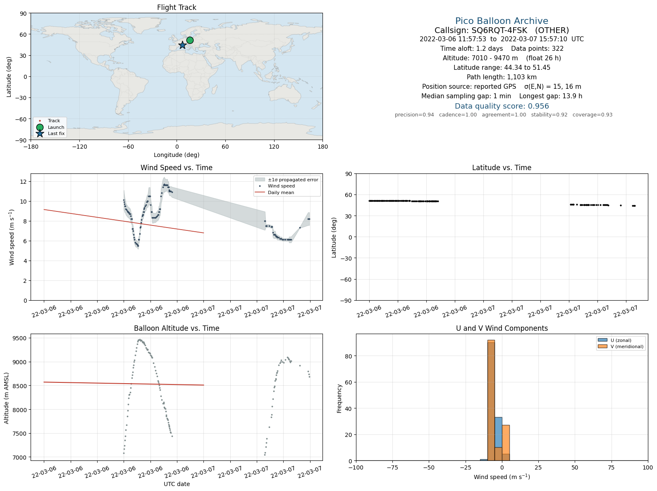The width and height of the screenshot is (657, 491).
Task: Click the "Callsign: SQ6RQT-4FSK (OTHER)" line
Action: tap(502, 31)
